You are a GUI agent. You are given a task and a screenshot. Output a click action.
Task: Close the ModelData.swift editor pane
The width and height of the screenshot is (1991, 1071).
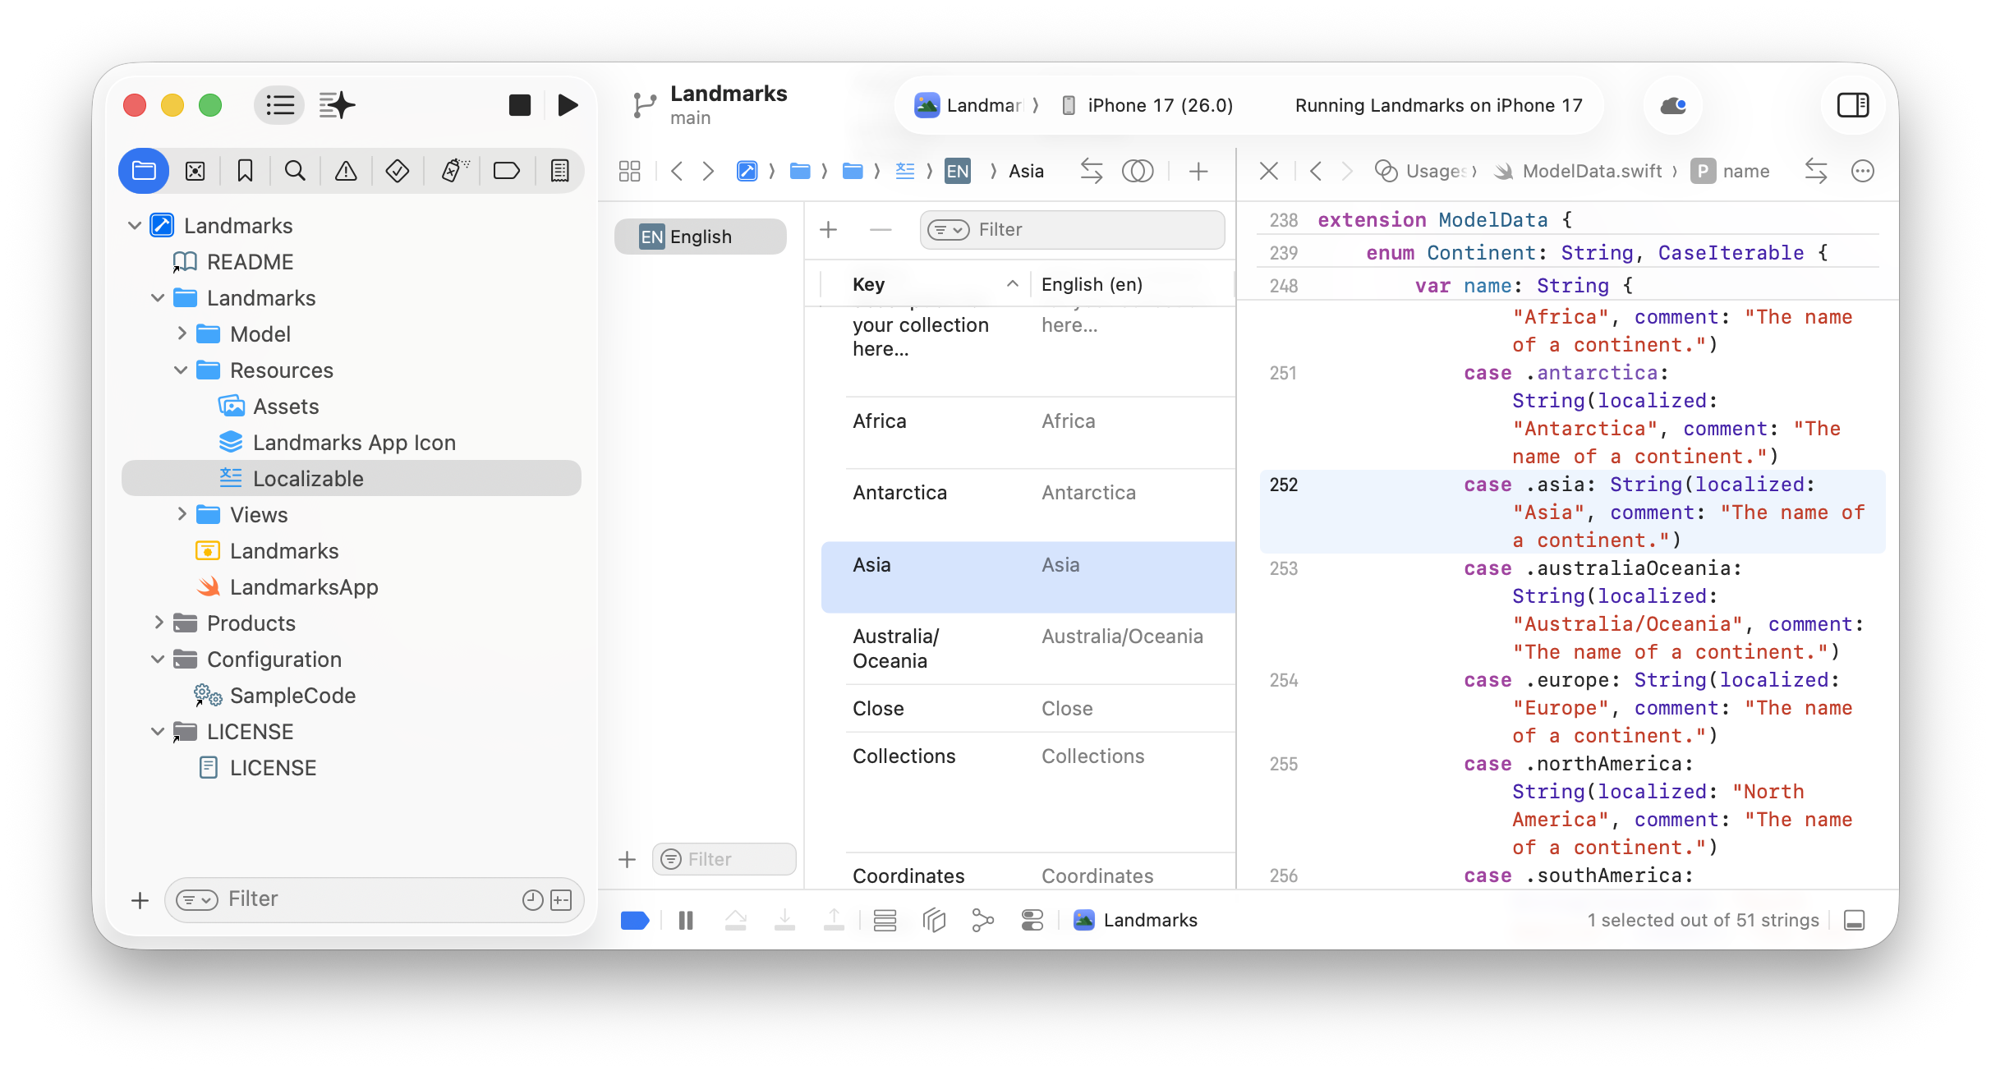pyautogui.click(x=1269, y=171)
